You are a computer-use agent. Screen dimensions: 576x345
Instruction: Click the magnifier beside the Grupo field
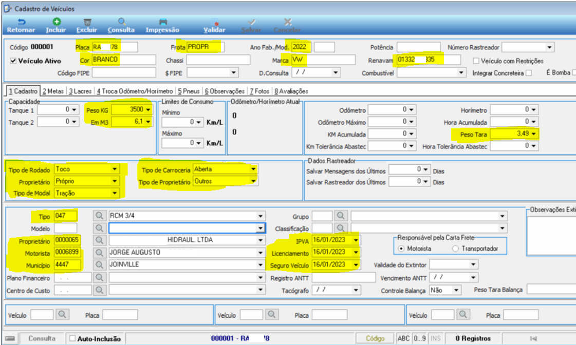coord(341,216)
